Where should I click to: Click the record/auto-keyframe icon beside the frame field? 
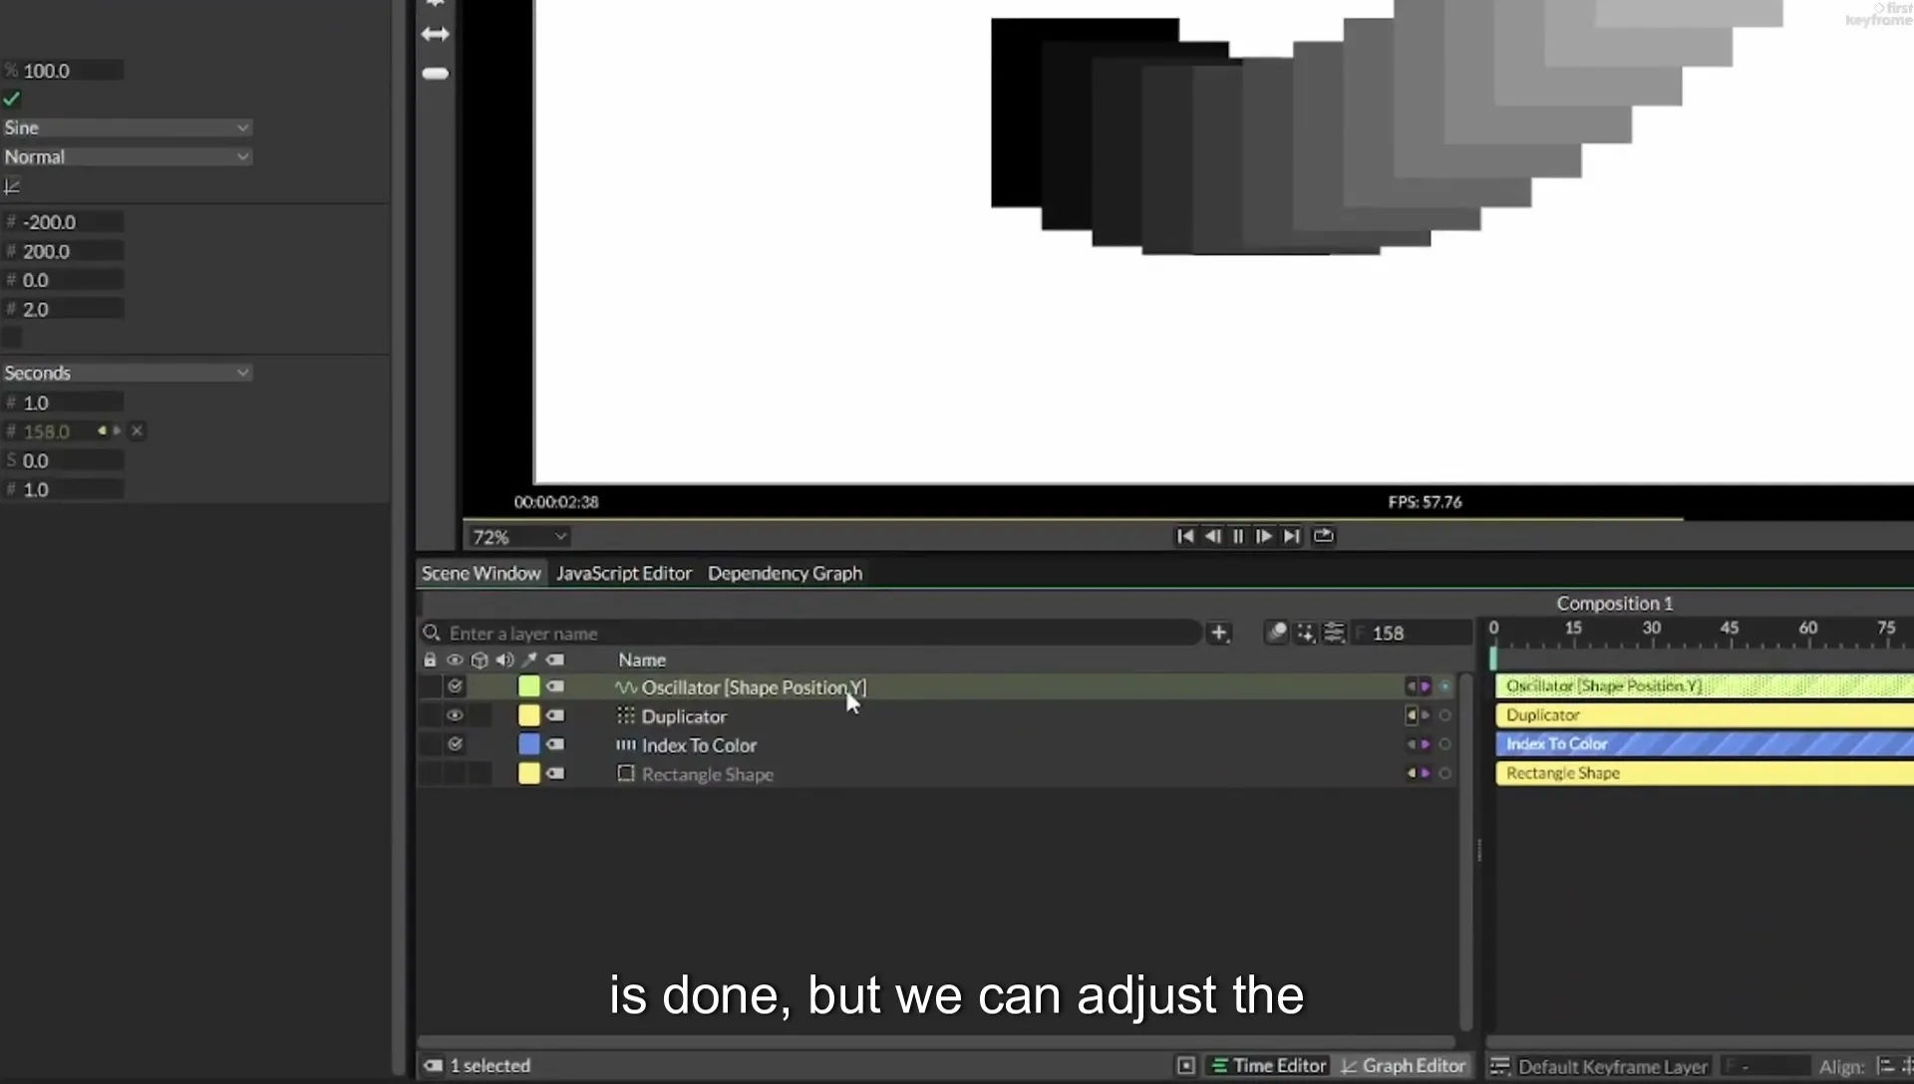pos(1276,633)
